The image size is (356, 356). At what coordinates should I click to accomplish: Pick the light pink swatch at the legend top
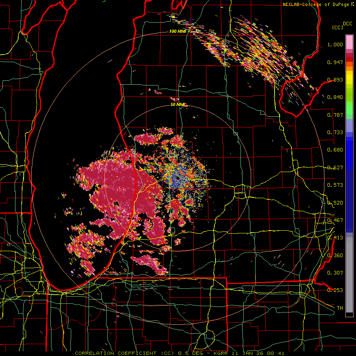(349, 42)
